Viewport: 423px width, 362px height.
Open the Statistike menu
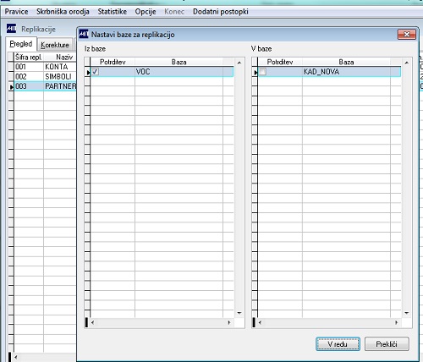(x=113, y=12)
